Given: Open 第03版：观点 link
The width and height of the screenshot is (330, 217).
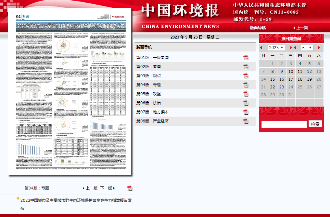Looking at the screenshot, I should [x=148, y=75].
